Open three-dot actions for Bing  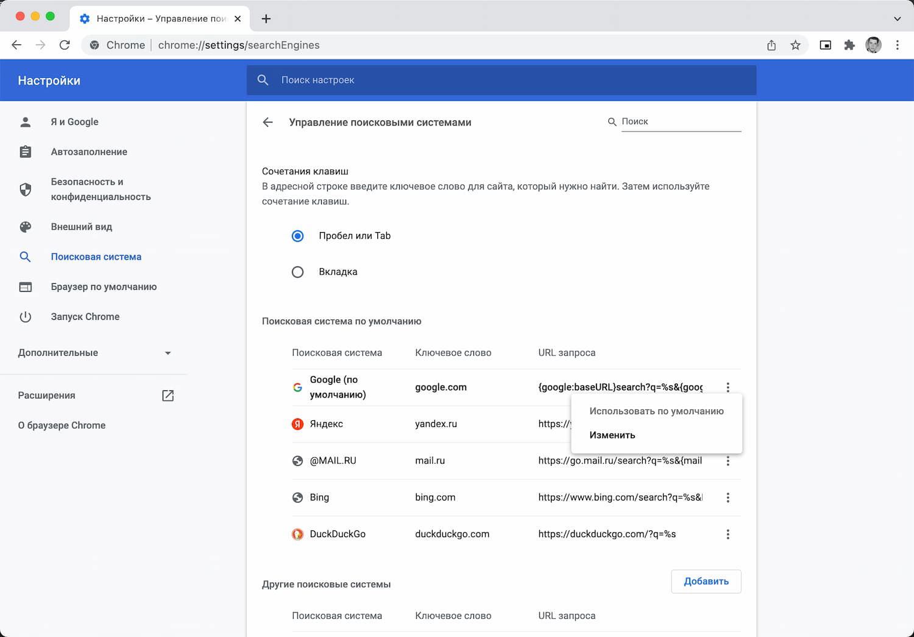coord(728,498)
